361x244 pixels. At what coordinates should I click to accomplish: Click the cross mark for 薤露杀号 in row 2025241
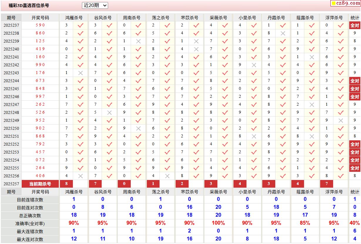pos(312,57)
